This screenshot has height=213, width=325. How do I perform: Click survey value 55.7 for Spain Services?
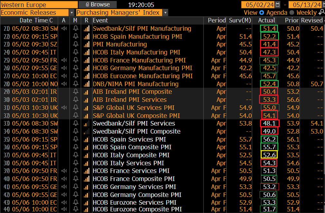click(x=246, y=139)
